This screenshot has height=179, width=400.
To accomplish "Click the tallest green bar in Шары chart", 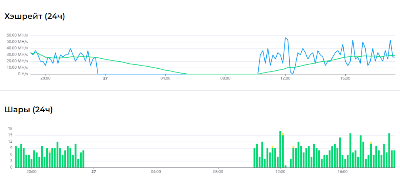I will [281, 149].
